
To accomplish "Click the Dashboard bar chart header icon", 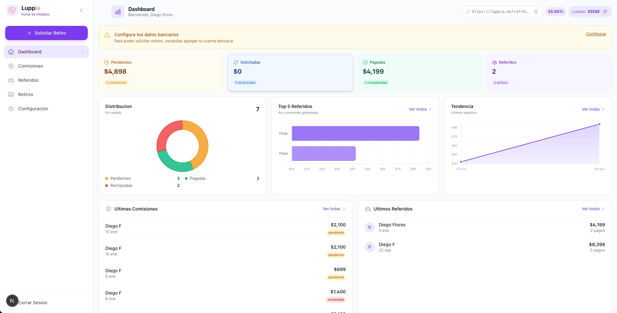I will (x=118, y=12).
